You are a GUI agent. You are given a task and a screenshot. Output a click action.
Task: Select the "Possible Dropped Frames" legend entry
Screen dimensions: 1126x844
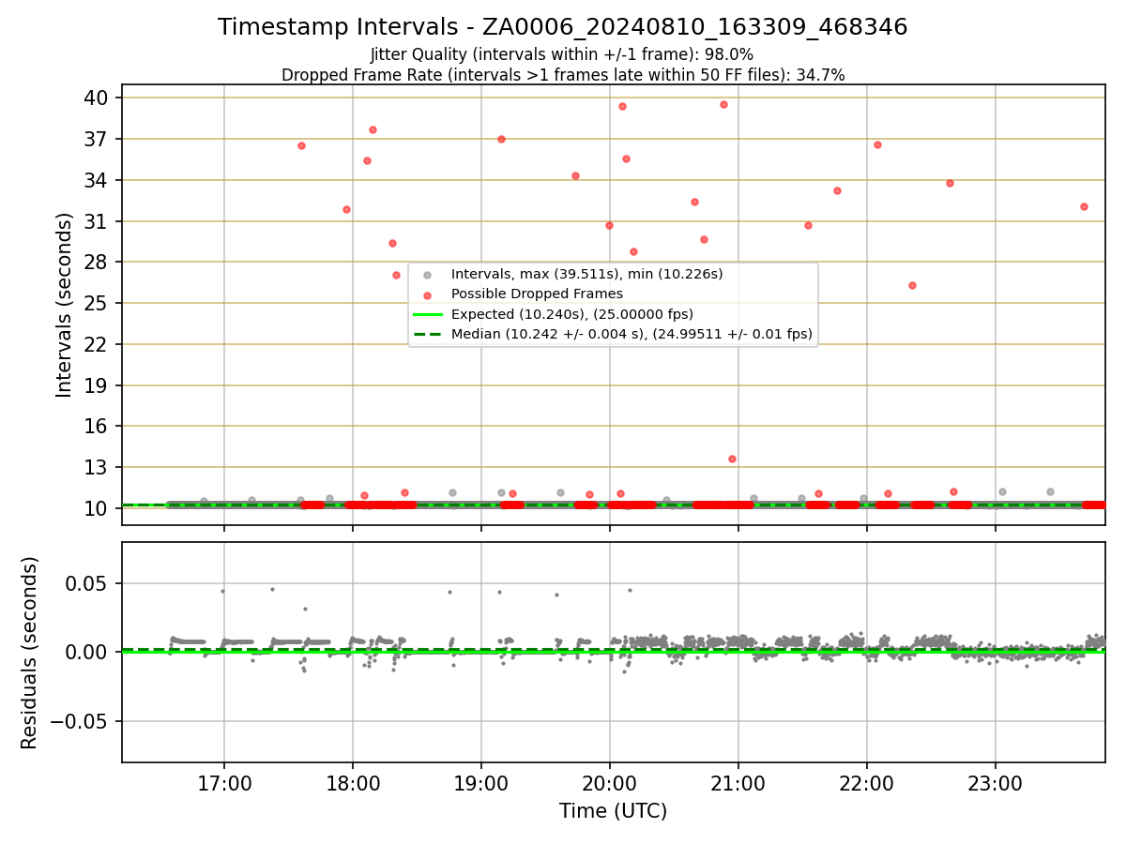coord(537,294)
